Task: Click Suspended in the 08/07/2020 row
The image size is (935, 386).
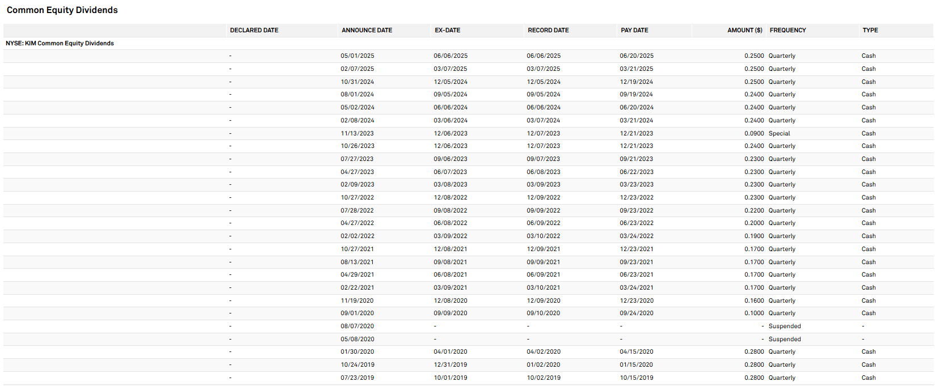Action: (785, 326)
